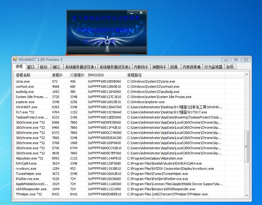Viewport: 262px width, 205px height.
Task: Click the process list scroll down arrow
Action: coord(247,195)
